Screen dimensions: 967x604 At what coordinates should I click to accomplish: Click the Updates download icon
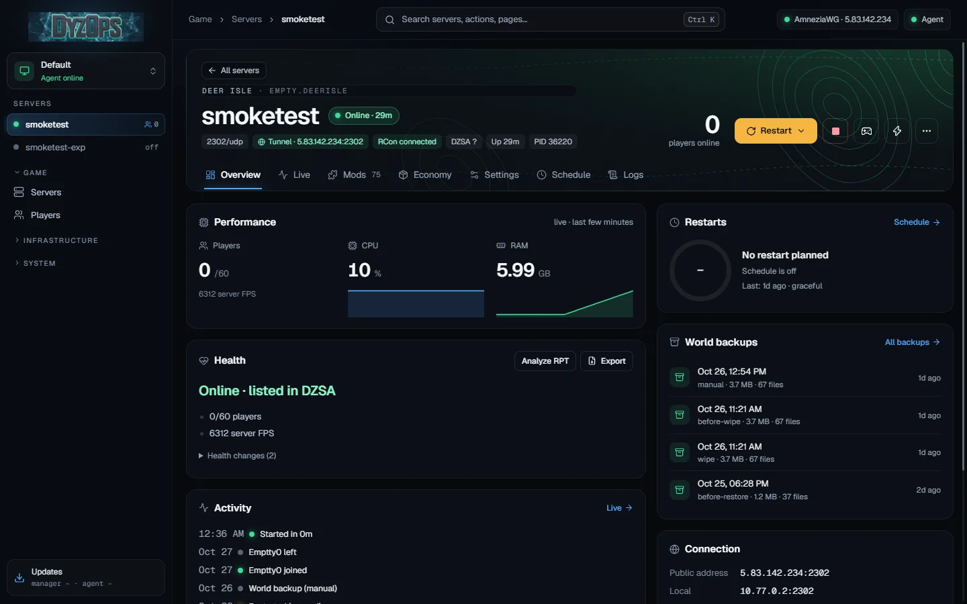point(19,577)
